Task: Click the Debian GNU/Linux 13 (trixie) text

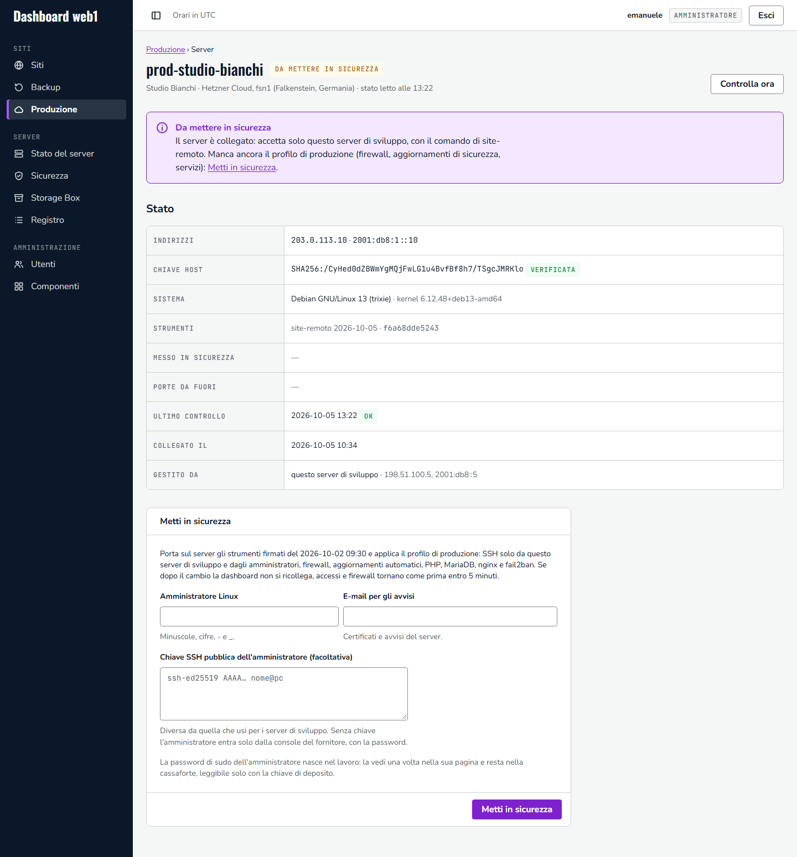Action: (341, 299)
